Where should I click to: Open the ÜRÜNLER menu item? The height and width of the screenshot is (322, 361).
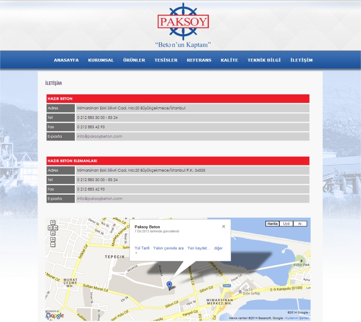[134, 60]
